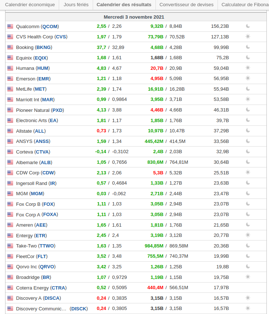269x314 pixels.
Task: Click the moon icon in the ANSYS row
Action: point(248,141)
